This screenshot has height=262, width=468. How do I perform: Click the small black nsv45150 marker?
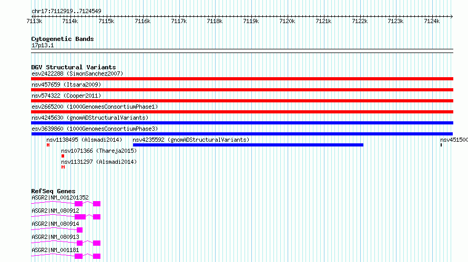point(441,145)
